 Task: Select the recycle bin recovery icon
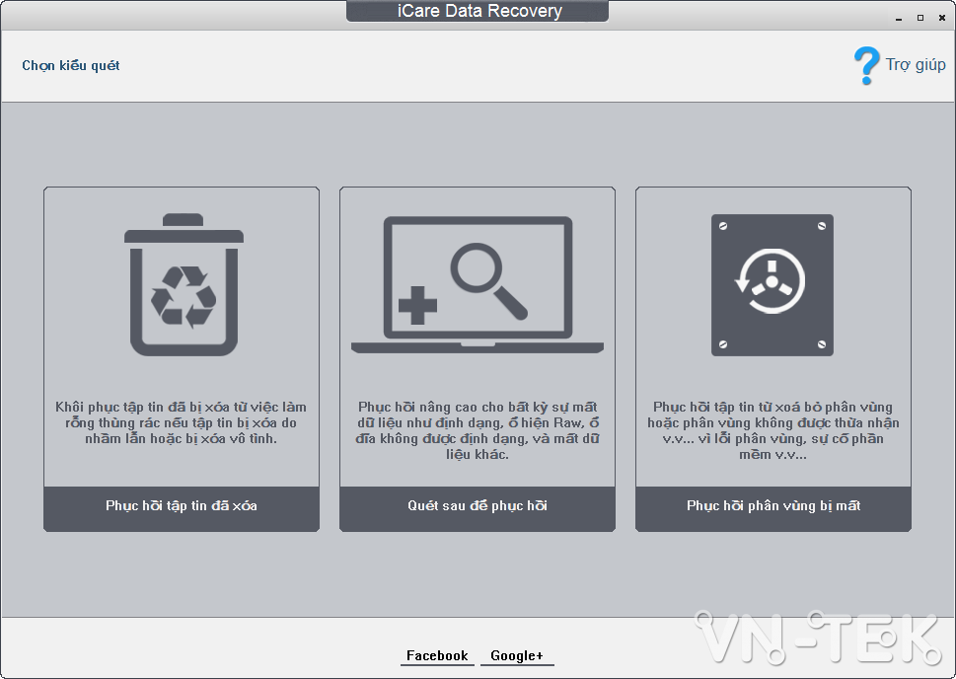181,286
